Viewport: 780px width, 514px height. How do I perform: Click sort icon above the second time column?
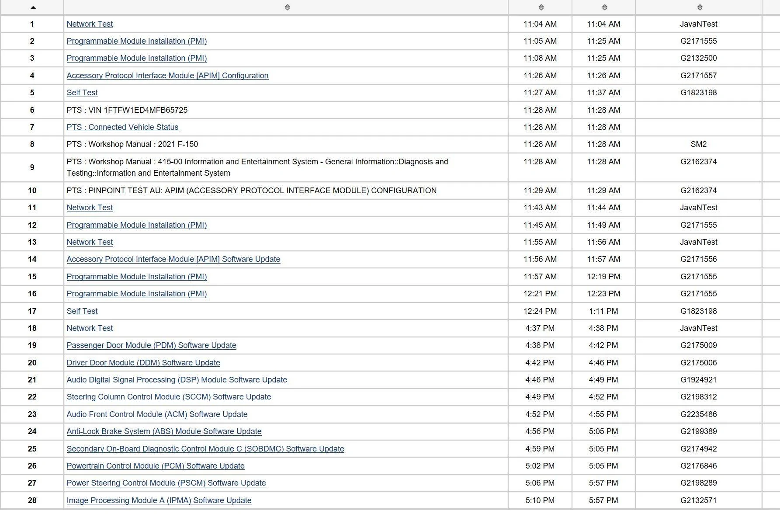(x=604, y=7)
